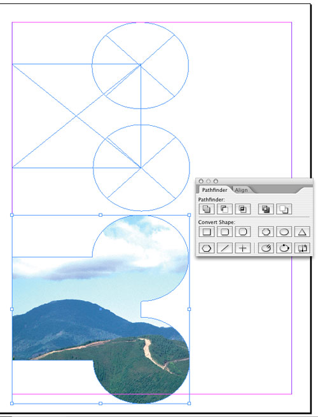
Task: Click the Exclude Overlap pathfinder icon
Action: coord(266,209)
